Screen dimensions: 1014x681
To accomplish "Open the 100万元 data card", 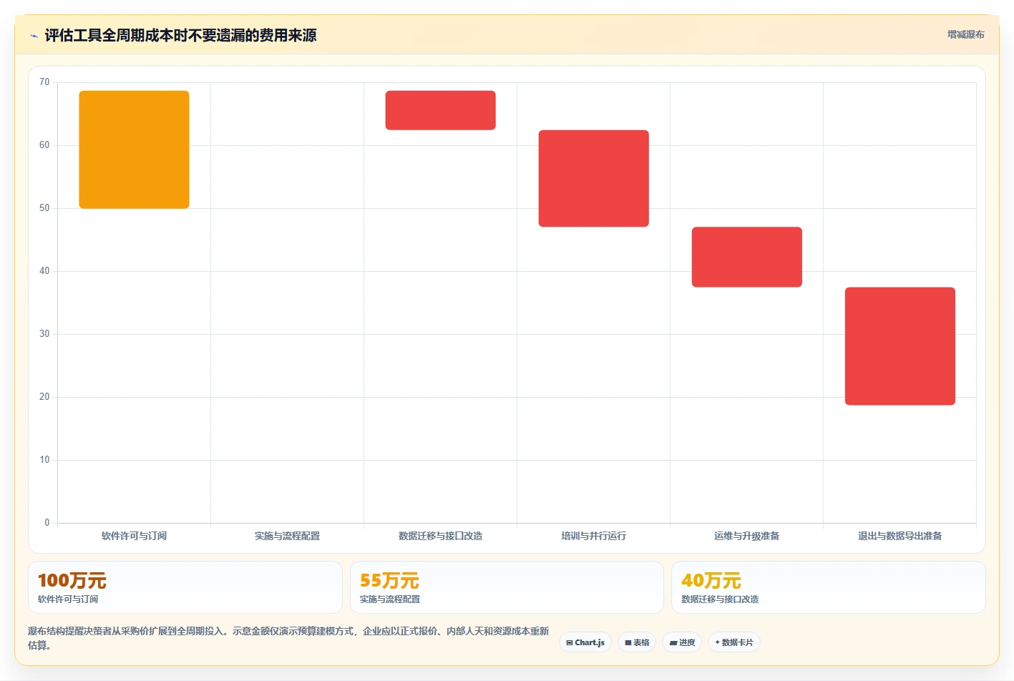I will pyautogui.click(x=185, y=587).
